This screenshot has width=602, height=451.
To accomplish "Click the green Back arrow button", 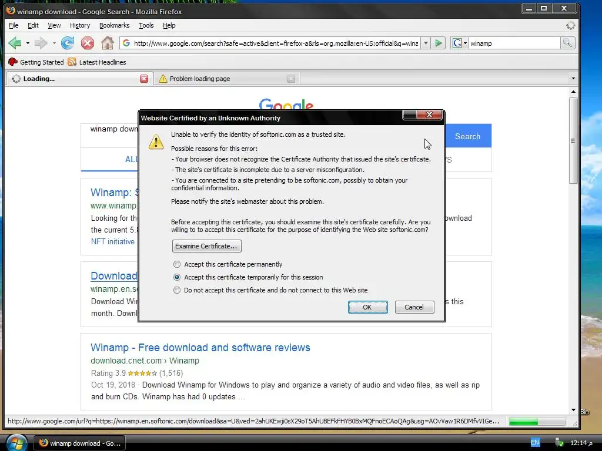I will (15, 43).
